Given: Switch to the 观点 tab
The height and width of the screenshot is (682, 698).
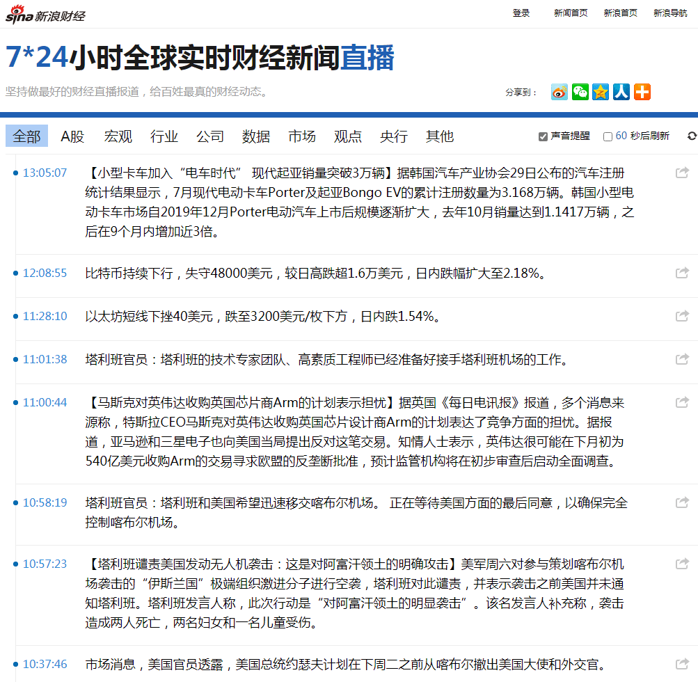Looking at the screenshot, I should (x=348, y=136).
